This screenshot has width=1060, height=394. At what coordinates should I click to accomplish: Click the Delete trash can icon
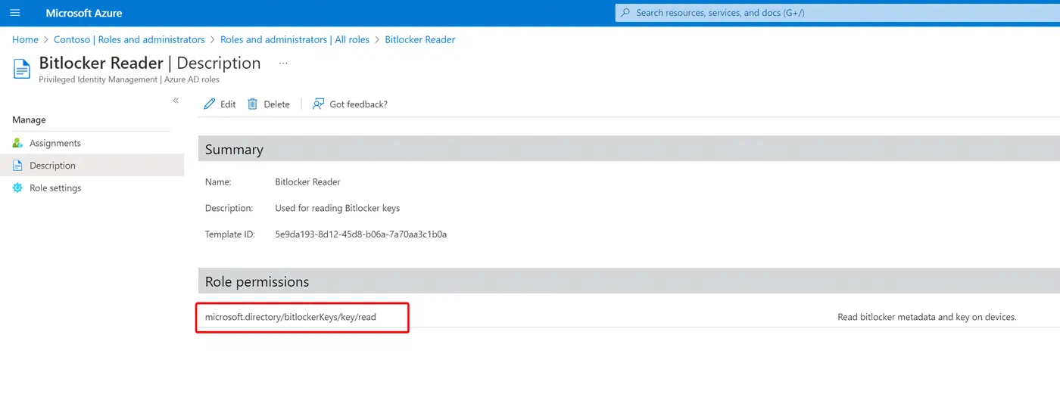click(253, 104)
